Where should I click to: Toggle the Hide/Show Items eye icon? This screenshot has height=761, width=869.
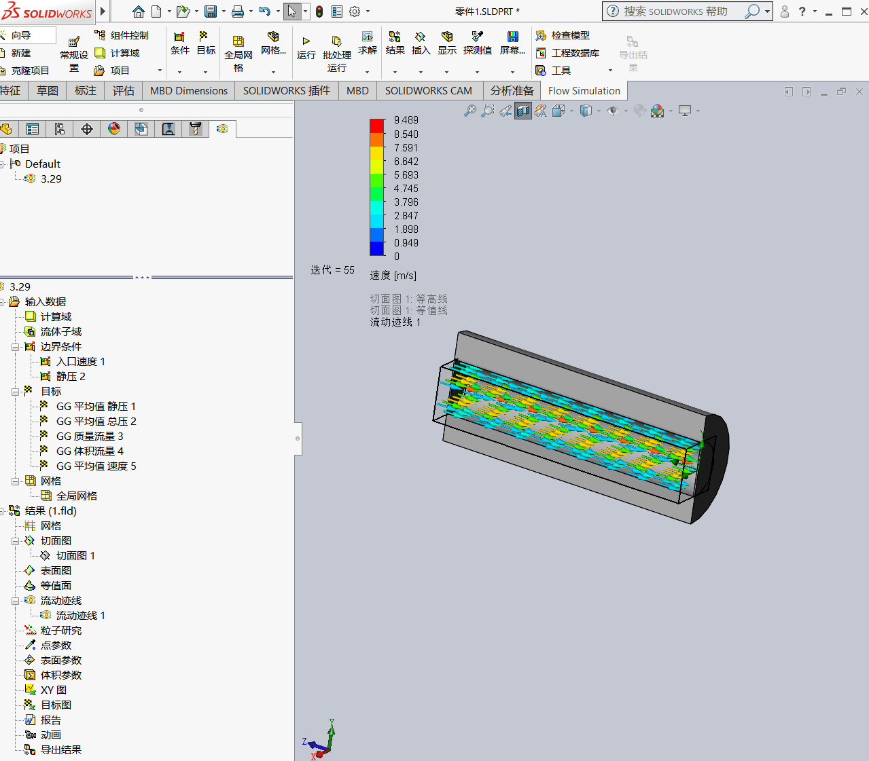click(614, 110)
